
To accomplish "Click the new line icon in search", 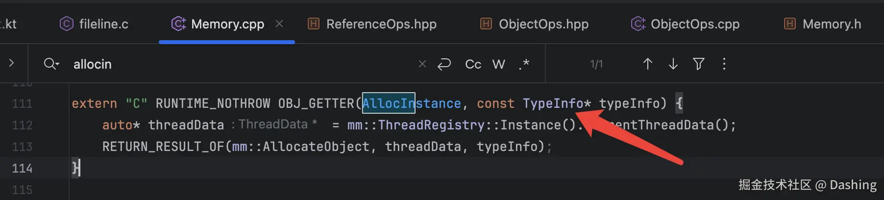I will pos(444,64).
